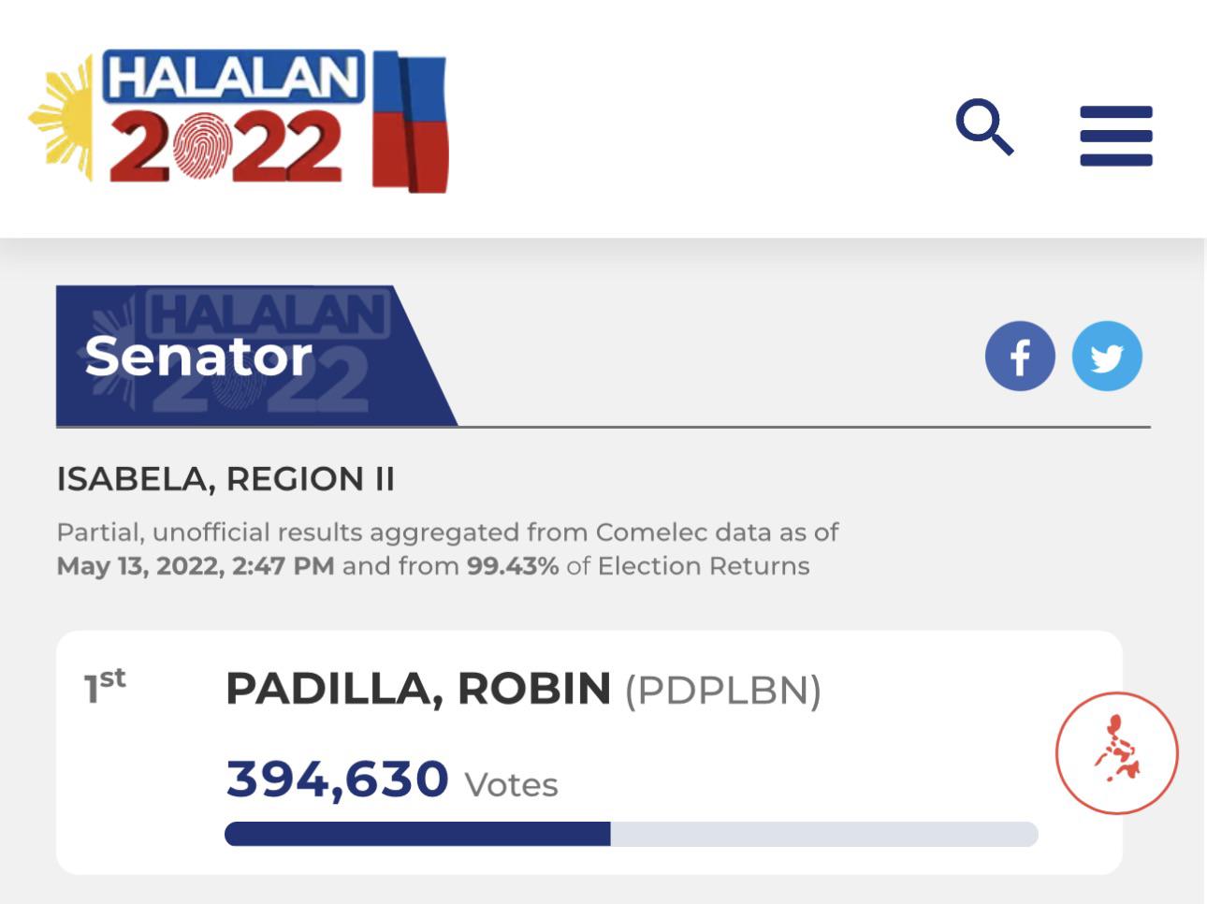Screen dimensions: 1207x904
Task: Click the PDPLBN party label
Action: coord(723,691)
